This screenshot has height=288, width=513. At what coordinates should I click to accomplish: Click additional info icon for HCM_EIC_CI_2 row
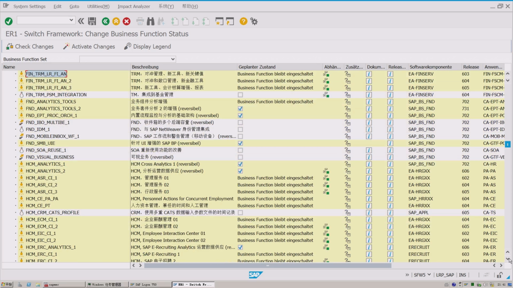[x=347, y=240]
